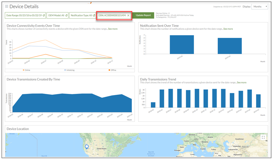Click the Devices Online stat text

click(162, 13)
